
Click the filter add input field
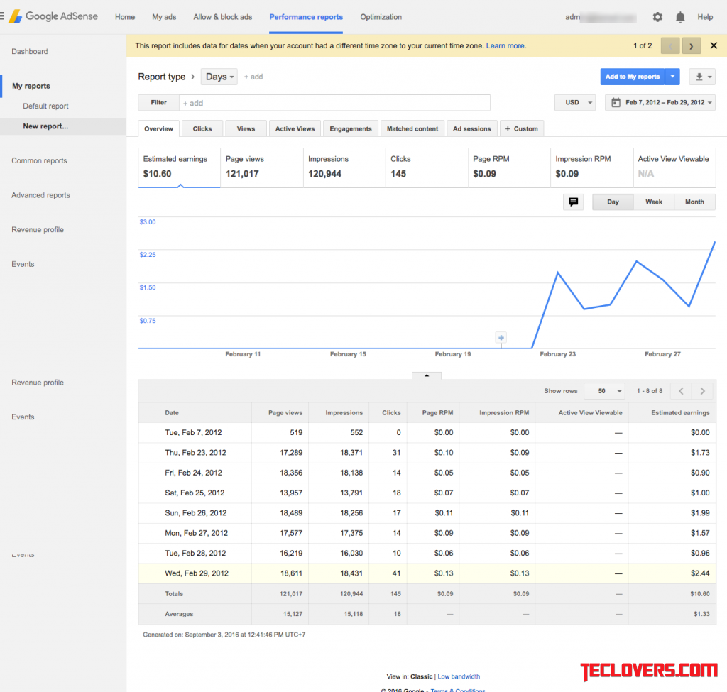334,103
